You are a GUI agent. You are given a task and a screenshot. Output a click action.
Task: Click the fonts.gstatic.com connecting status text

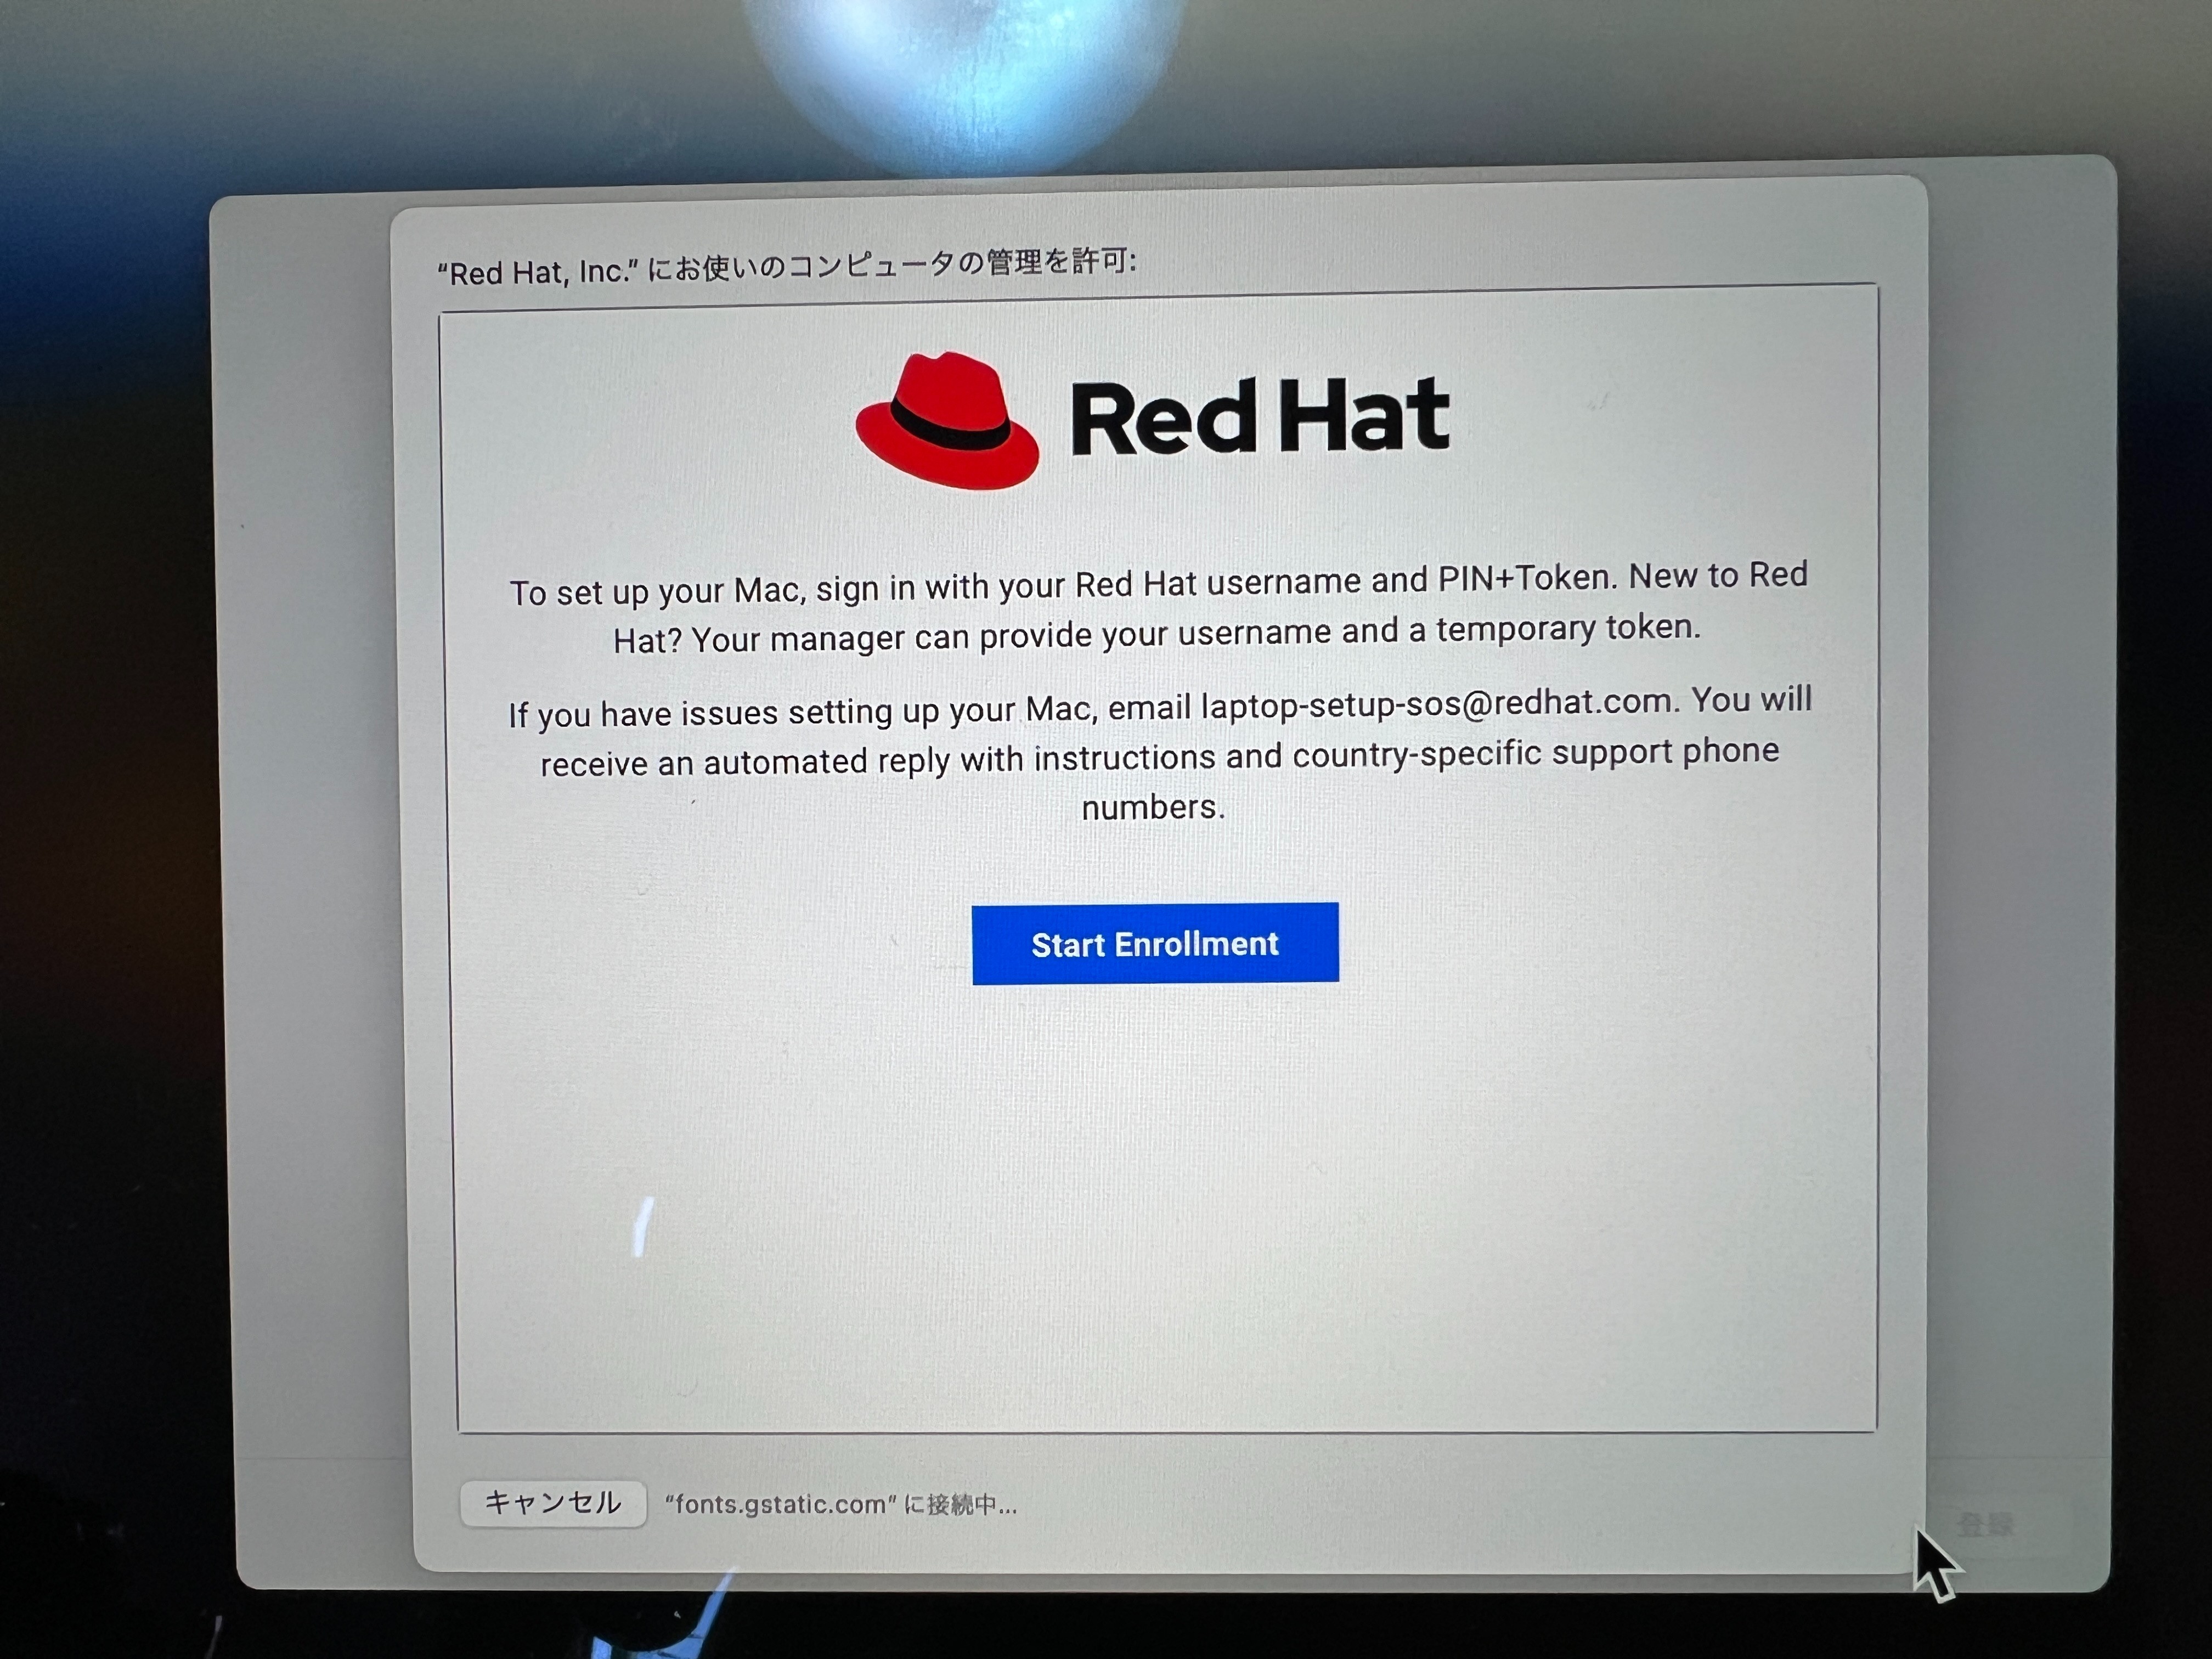[x=841, y=1504]
